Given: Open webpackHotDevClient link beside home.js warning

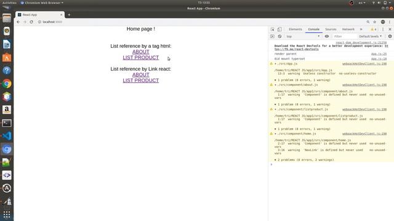Looking at the screenshot, I should (x=364, y=134).
